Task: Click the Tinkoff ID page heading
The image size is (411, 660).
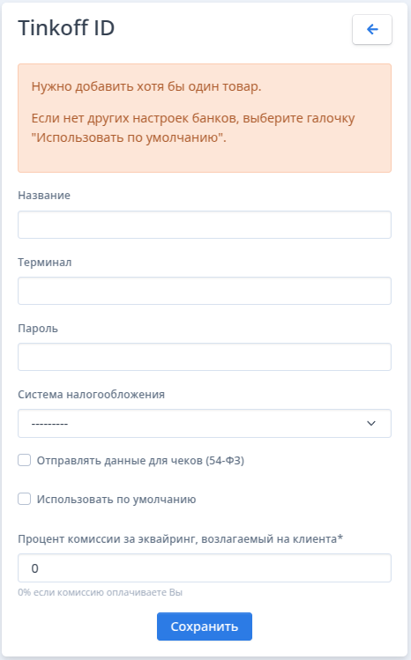Action: 66,28
